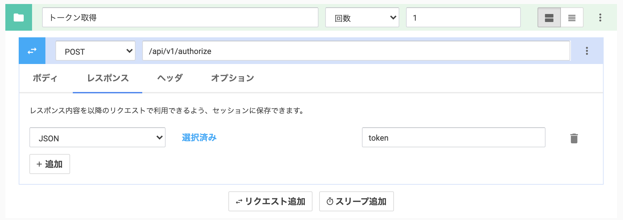The height and width of the screenshot is (220, 623).
Task: Click the スリープ追加 button
Action: 356,201
